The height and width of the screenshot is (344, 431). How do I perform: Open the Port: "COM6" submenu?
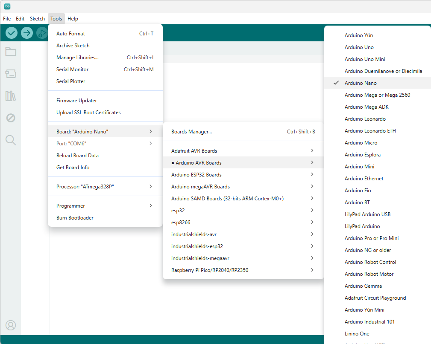point(105,144)
